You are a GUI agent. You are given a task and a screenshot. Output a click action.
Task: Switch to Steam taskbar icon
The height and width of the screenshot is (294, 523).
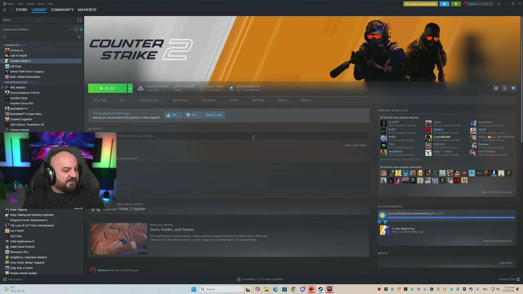(x=320, y=289)
